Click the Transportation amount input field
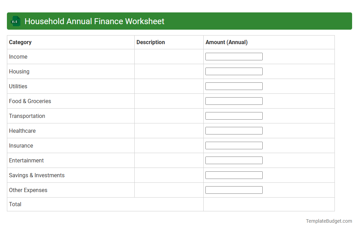Viewport: 359px width, 231px height. pyautogui.click(x=234, y=115)
